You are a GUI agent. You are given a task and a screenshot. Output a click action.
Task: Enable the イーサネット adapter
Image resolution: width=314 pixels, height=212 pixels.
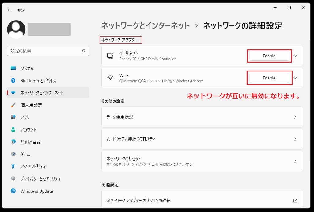click(269, 56)
